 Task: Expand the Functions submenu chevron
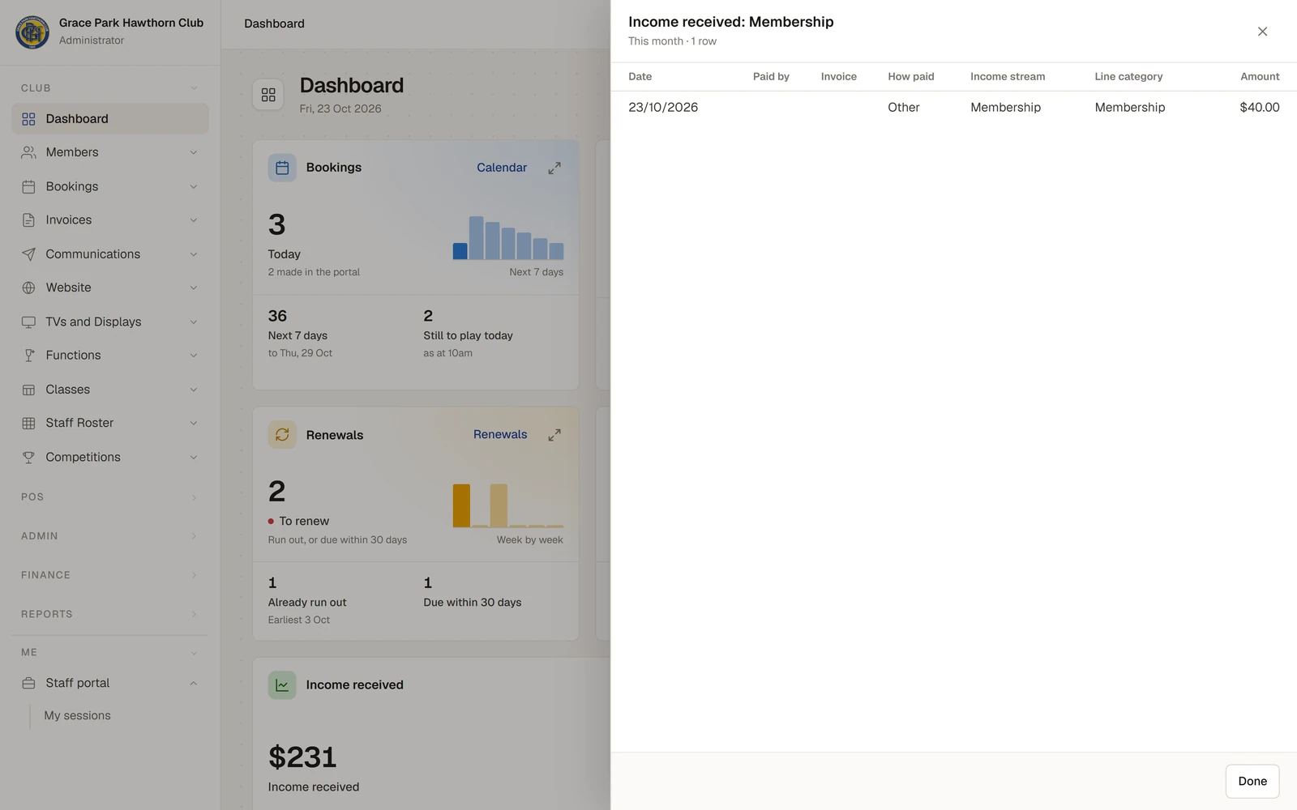coord(194,356)
